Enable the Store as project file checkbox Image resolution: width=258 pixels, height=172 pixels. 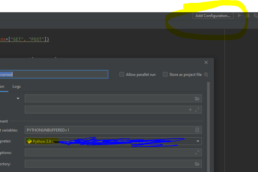point(165,74)
